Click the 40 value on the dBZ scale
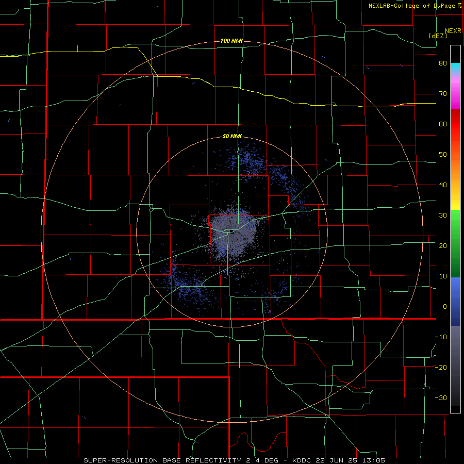 (443, 185)
